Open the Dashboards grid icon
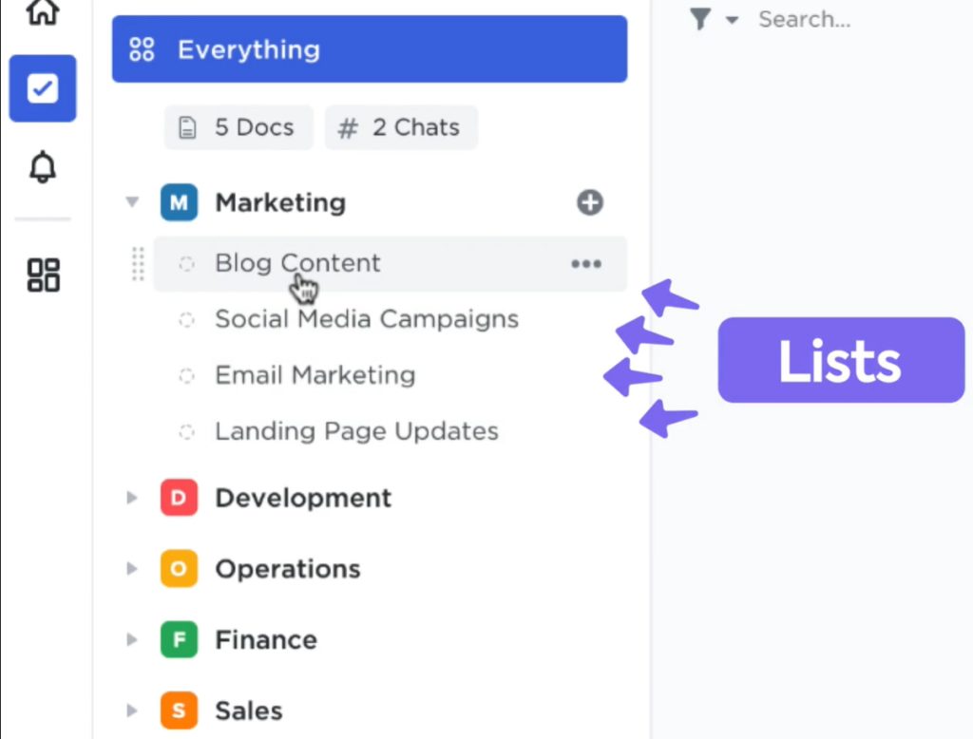 [x=44, y=275]
